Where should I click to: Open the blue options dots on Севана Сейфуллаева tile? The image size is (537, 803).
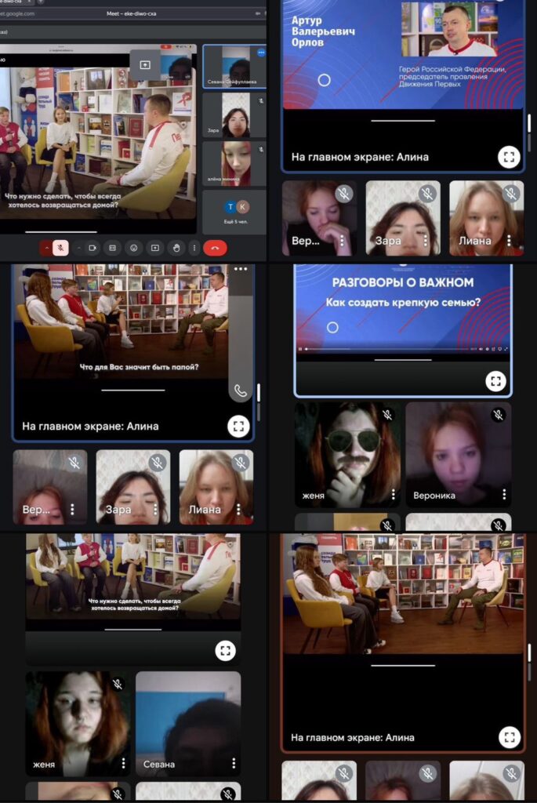(x=261, y=53)
